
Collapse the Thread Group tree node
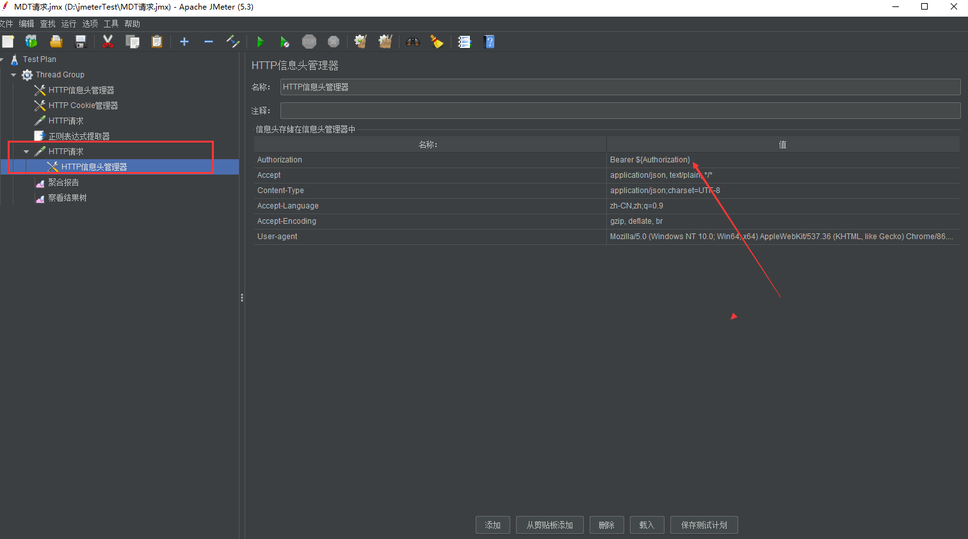coord(13,75)
